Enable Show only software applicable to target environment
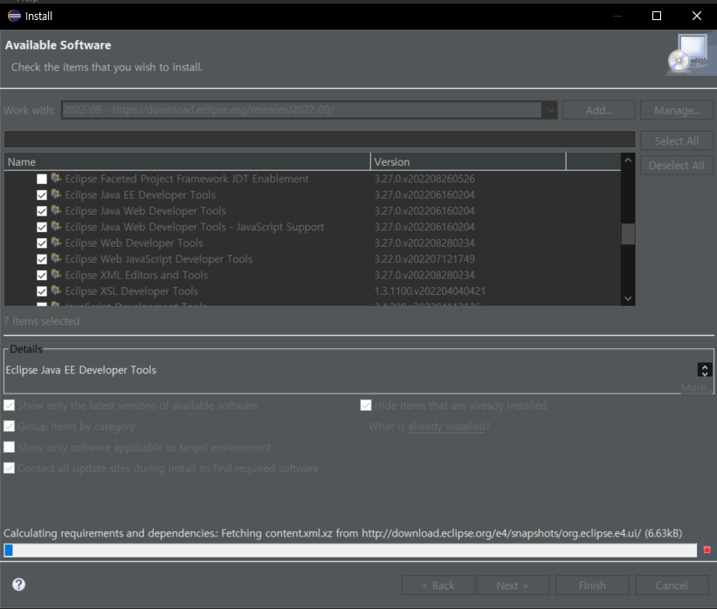This screenshot has height=609, width=717. click(x=9, y=448)
